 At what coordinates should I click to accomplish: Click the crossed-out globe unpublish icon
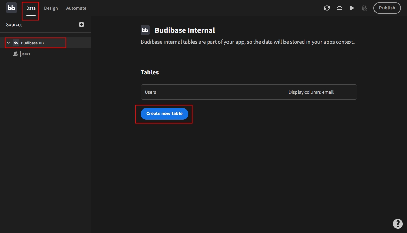pos(364,8)
